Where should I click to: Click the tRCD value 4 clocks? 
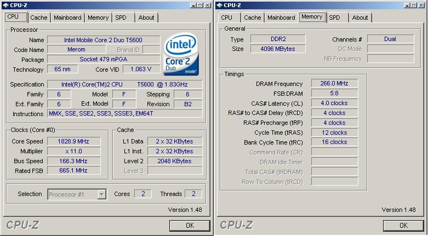(x=334, y=113)
